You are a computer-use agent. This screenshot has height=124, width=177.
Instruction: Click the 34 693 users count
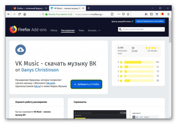[x=120, y=48]
